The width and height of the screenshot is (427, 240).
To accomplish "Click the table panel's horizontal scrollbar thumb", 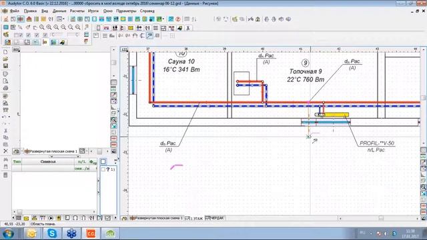I will point(19,212).
